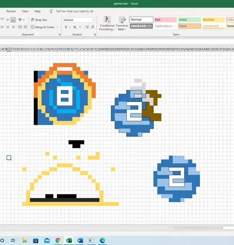Viewport: 234px width, 245px height.
Task: Toggle center horizontal alignment
Action: [x=8, y=27]
